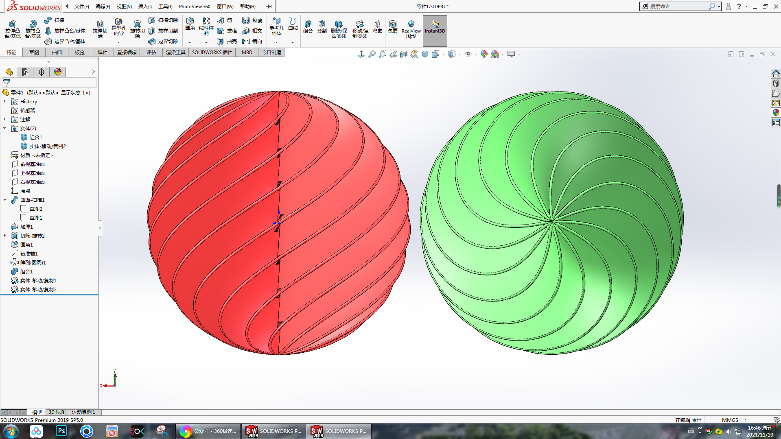This screenshot has width=781, height=439.
Task: Click the Delete/Keep Body (删除/保留实体) tool
Action: 339,29
